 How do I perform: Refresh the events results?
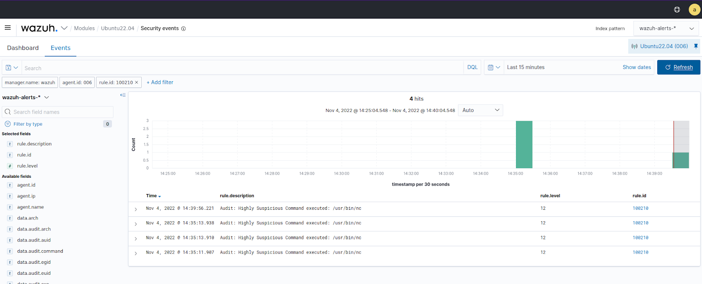tap(678, 67)
